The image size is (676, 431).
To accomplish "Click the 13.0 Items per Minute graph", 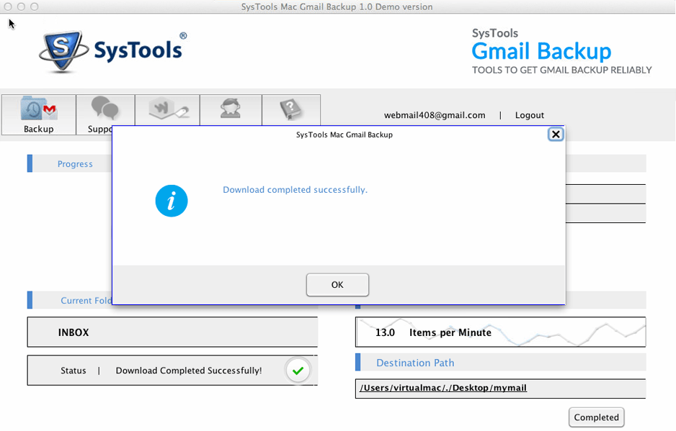I will click(x=501, y=332).
